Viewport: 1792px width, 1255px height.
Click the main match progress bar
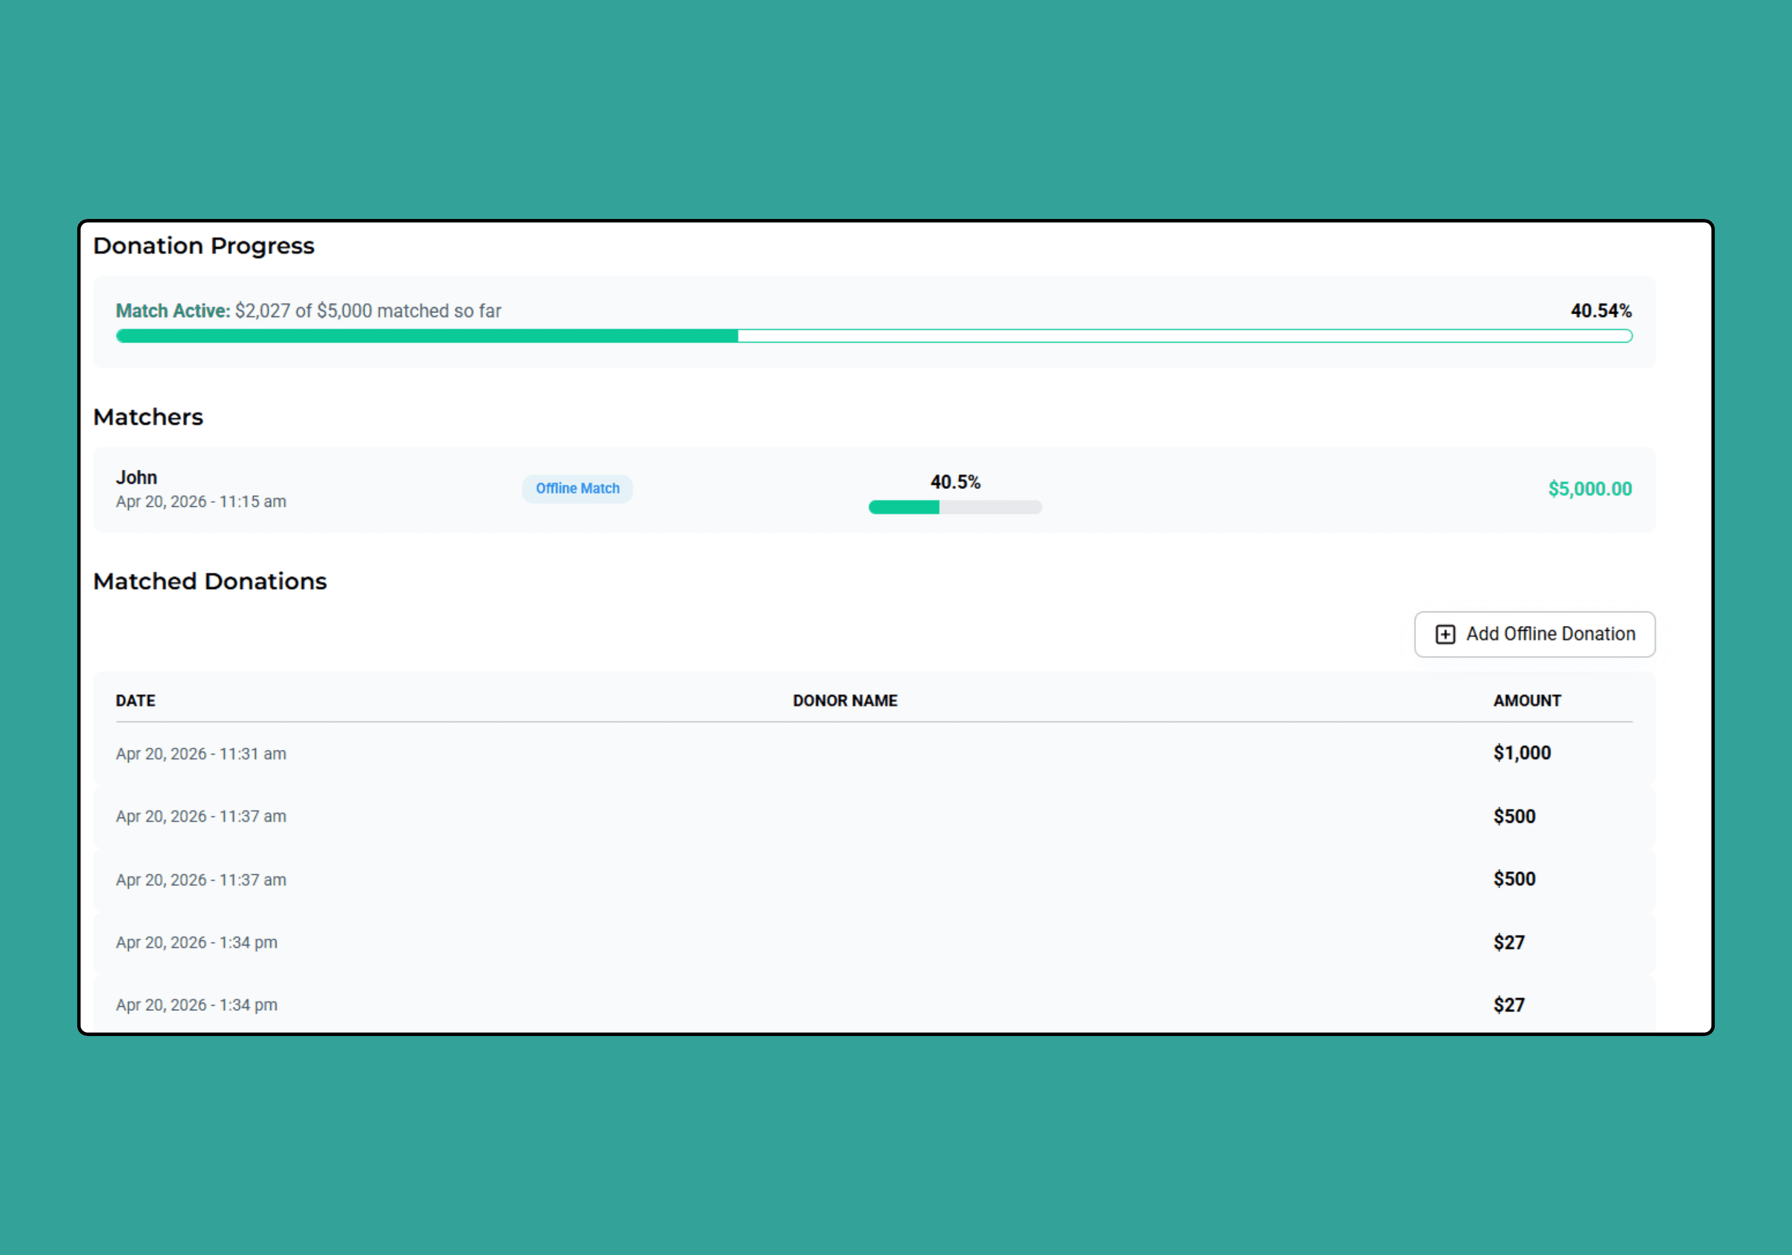tap(874, 337)
